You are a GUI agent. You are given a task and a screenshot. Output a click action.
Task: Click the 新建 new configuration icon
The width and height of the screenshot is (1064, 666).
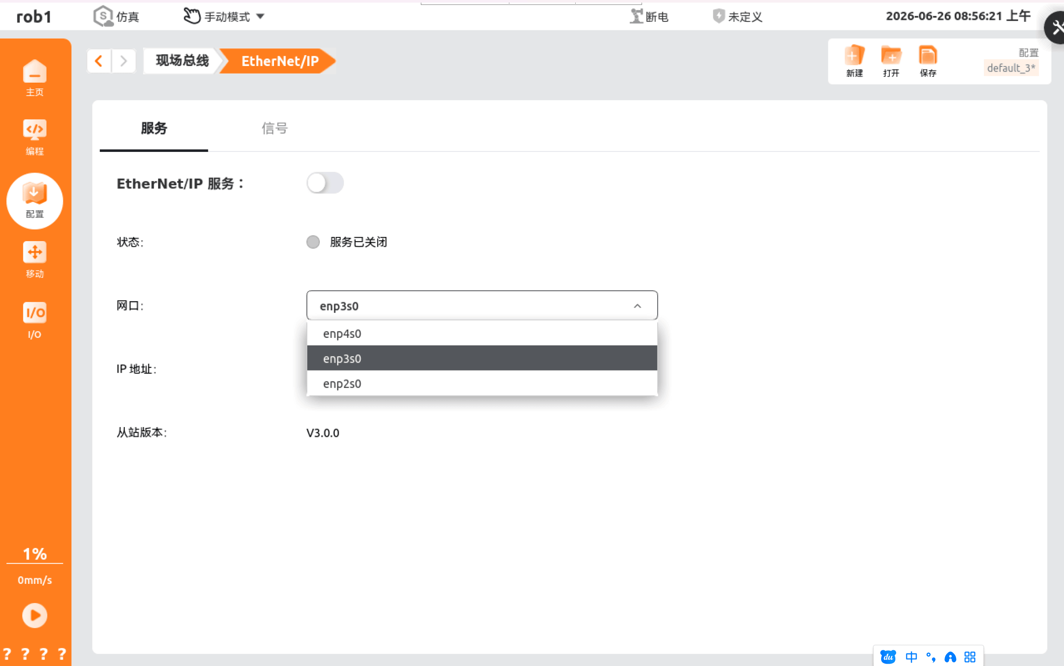pyautogui.click(x=854, y=61)
